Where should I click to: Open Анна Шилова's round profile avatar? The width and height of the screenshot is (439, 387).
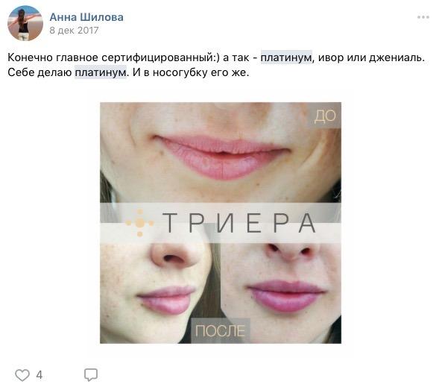click(25, 23)
